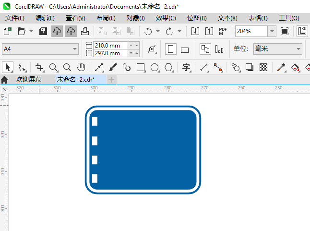Click the blue rounded rectangle shape

pos(143,150)
